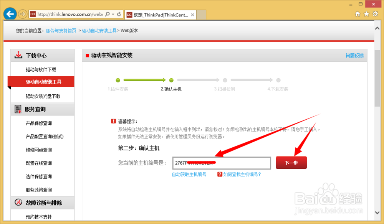
Task: Click the search magnifier in address bar
Action: pyautogui.click(x=108, y=14)
